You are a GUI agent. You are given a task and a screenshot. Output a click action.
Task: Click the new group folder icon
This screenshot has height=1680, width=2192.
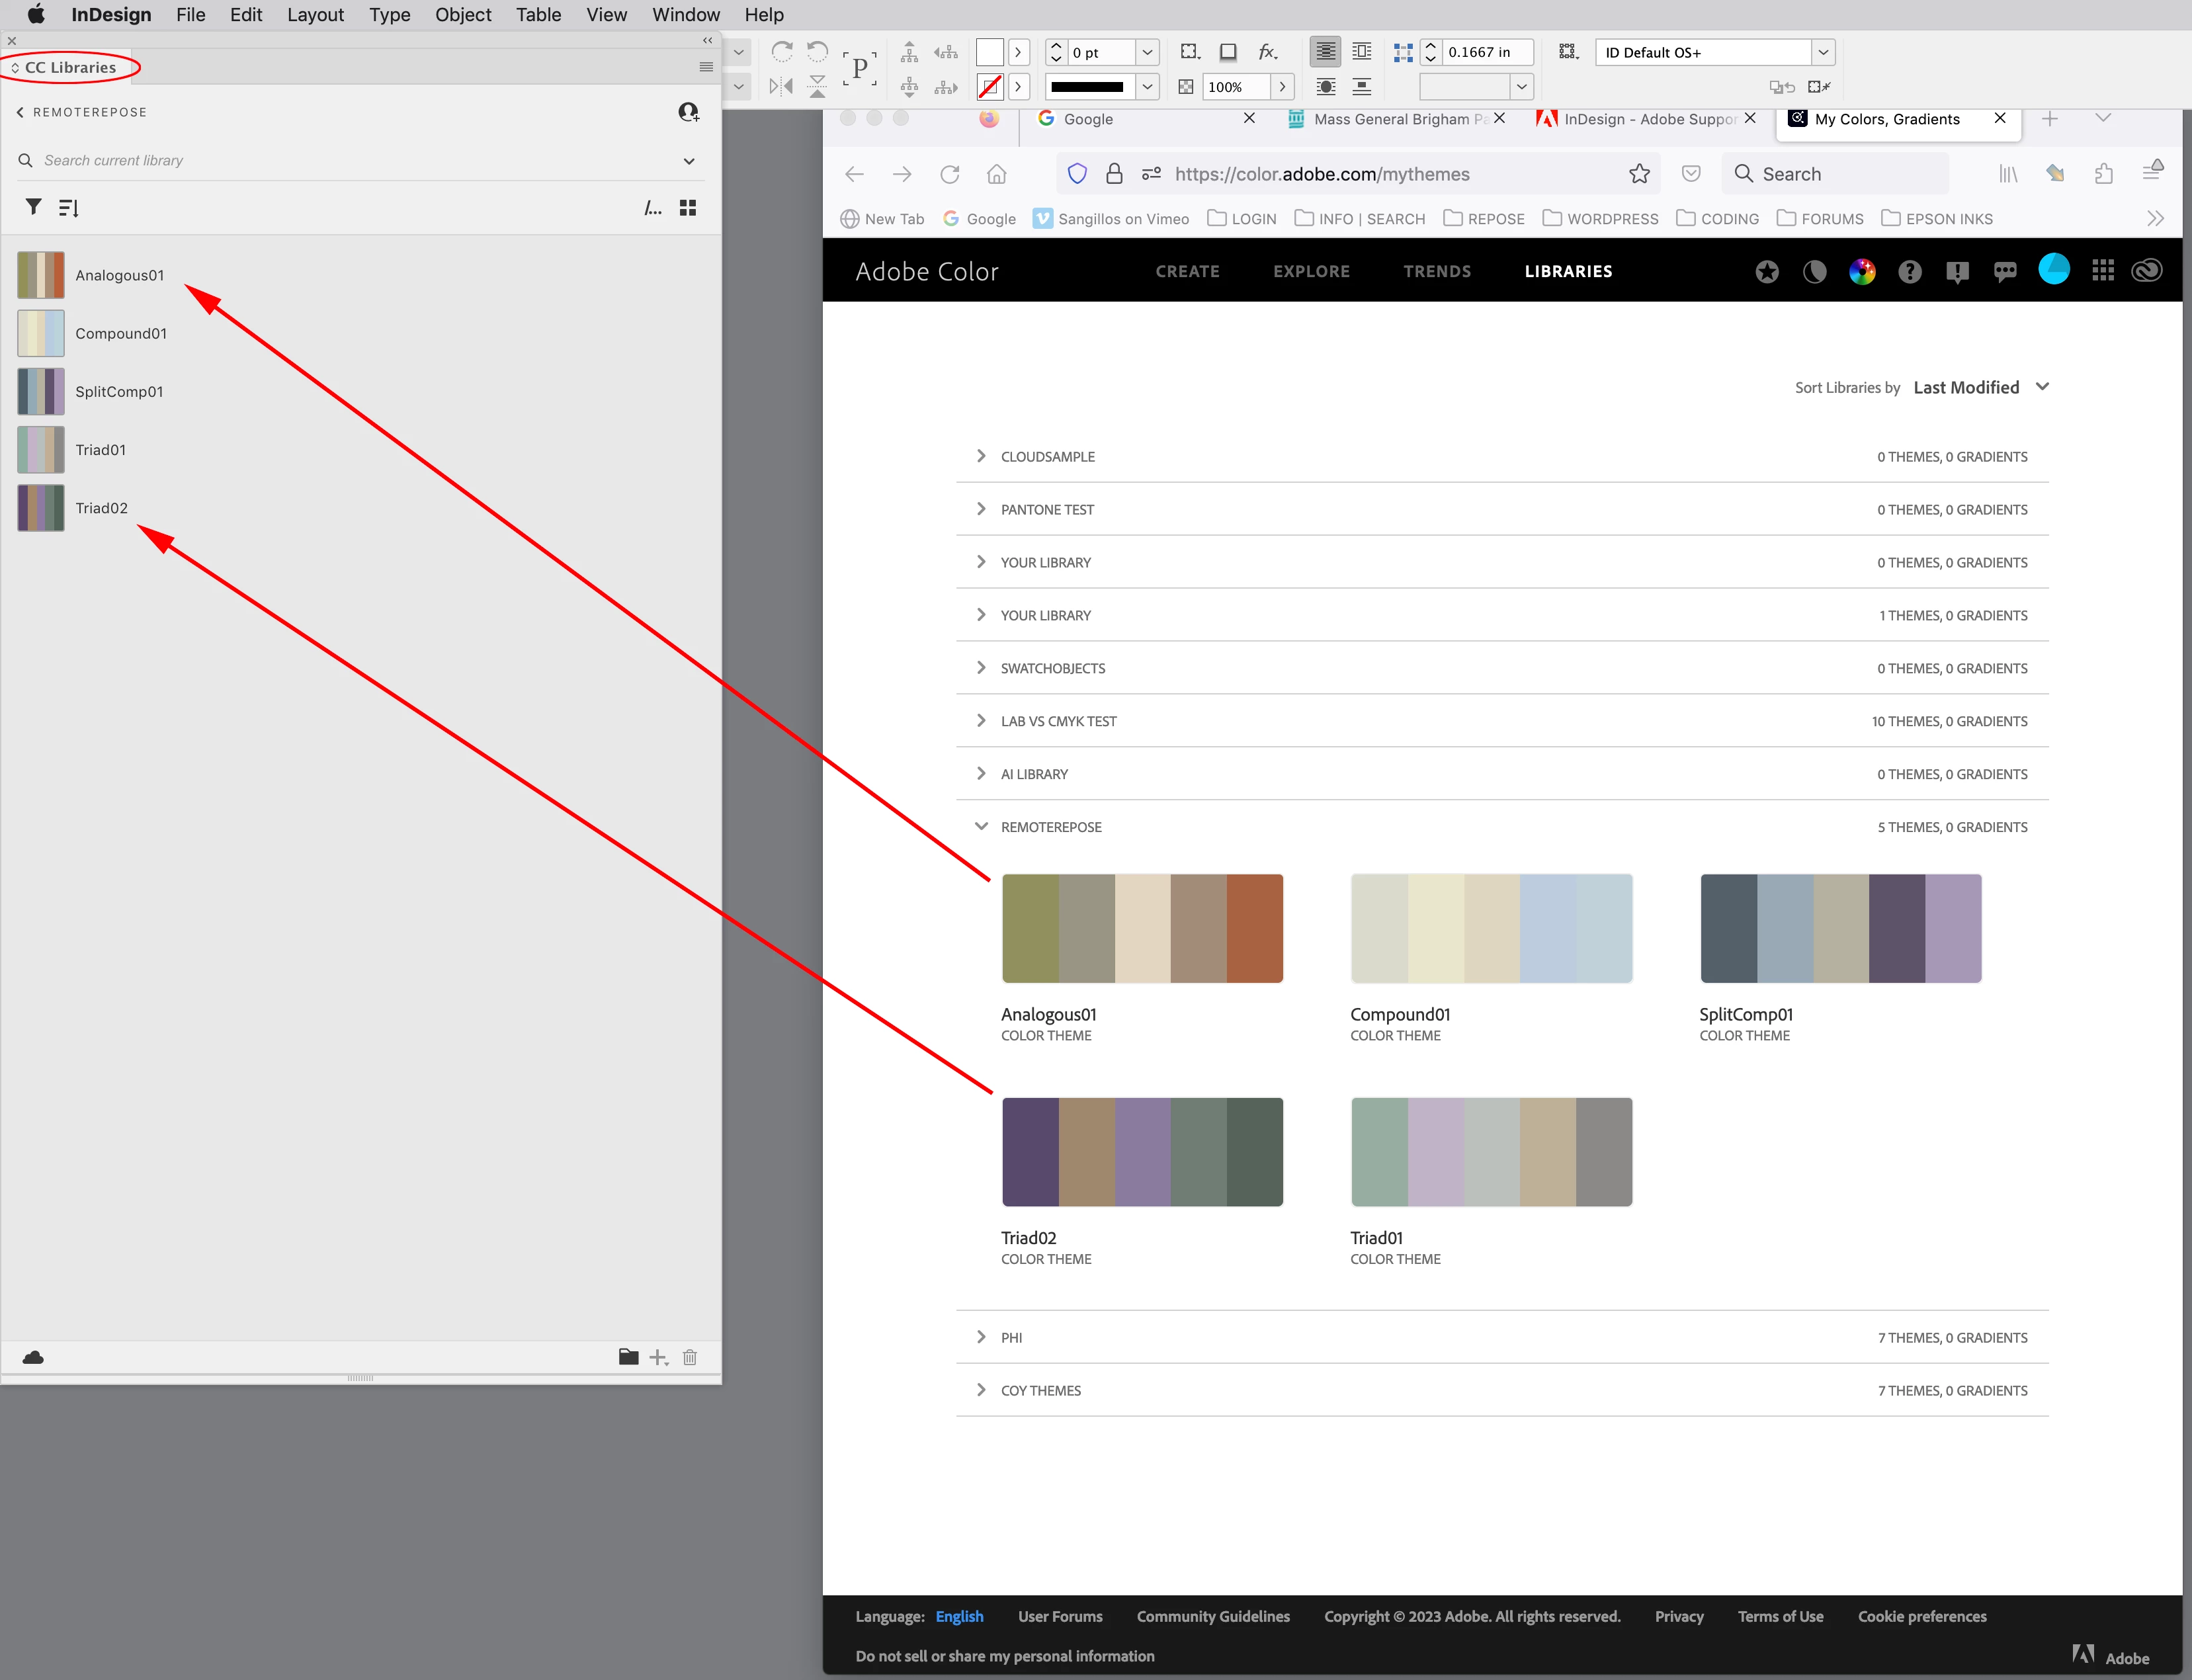pyautogui.click(x=628, y=1357)
